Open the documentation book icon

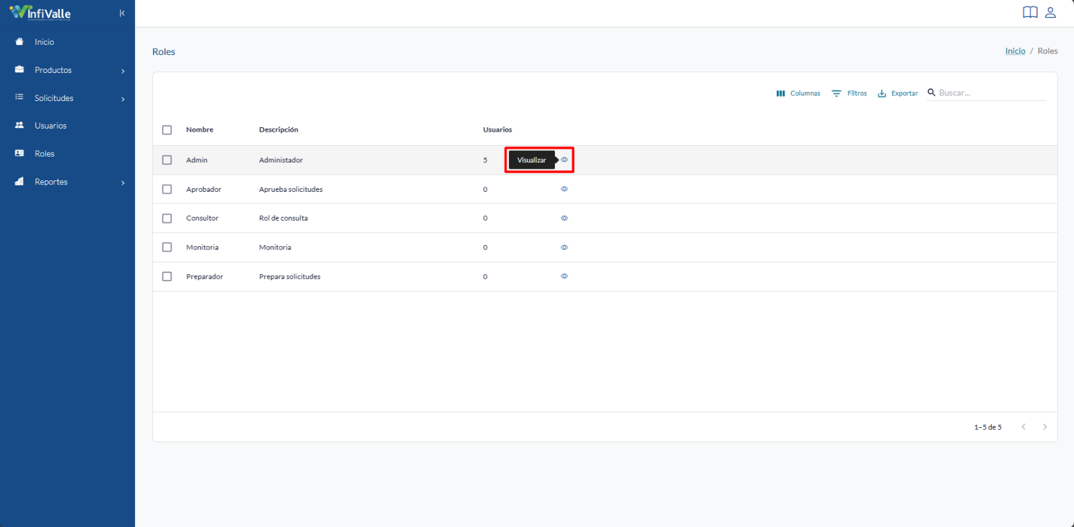point(1030,12)
